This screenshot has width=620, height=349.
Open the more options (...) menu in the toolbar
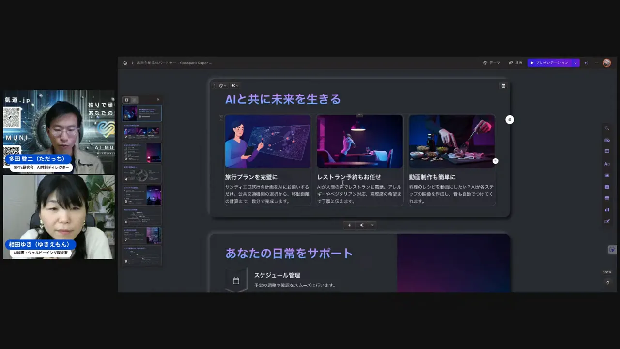click(x=596, y=63)
